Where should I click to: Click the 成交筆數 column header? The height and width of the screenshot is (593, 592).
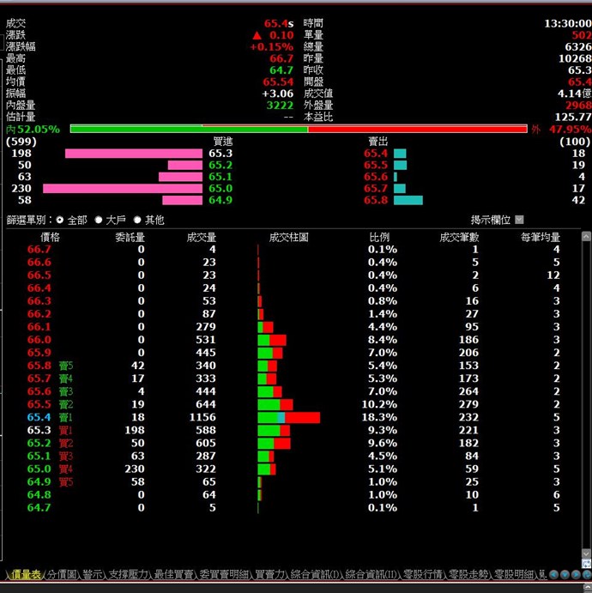pyautogui.click(x=459, y=238)
